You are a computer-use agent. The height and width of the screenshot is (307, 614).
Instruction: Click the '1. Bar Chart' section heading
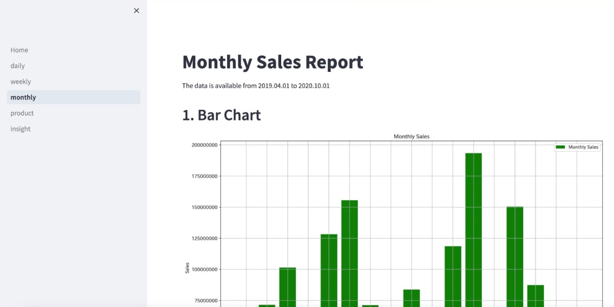(x=221, y=115)
